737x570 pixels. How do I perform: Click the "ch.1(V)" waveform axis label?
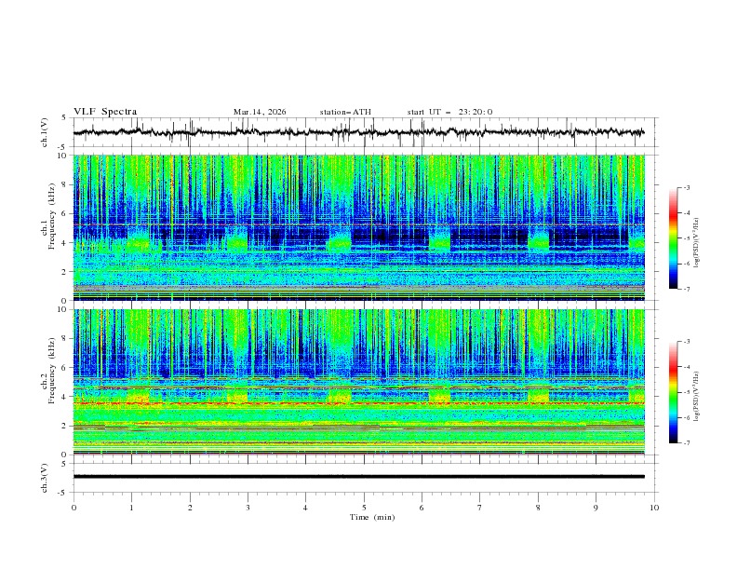point(45,132)
